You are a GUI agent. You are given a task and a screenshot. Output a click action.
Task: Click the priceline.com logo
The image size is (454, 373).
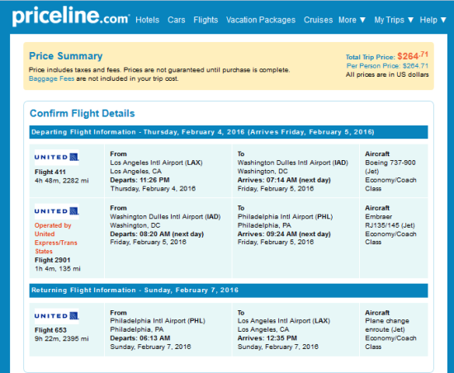[x=71, y=17]
